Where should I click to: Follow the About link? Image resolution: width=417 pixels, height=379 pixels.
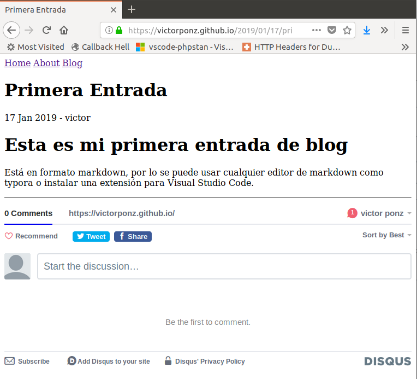pyautogui.click(x=46, y=63)
